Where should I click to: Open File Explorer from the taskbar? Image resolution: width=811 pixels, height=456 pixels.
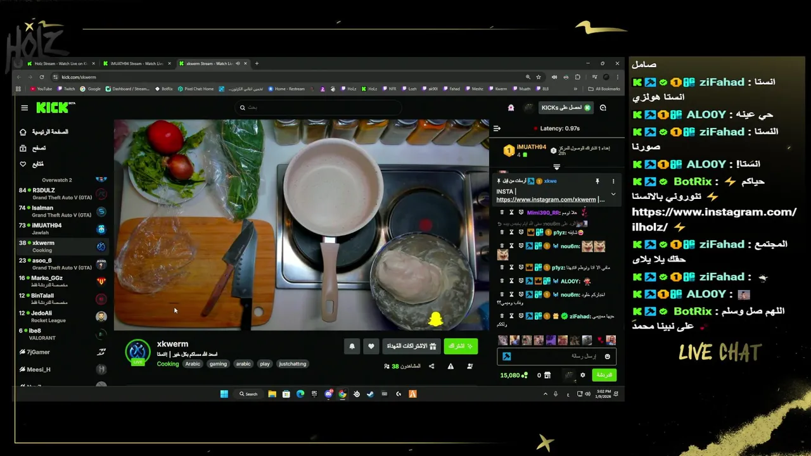click(272, 394)
